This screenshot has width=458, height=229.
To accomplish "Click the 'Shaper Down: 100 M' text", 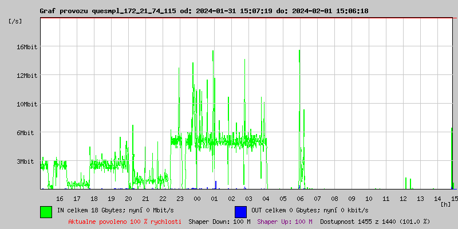I will [x=219, y=221].
